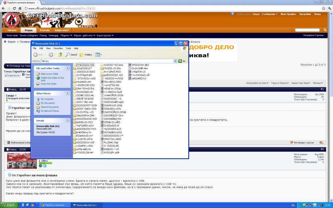Open Search in the Explorer toolbar
The height and width of the screenshot is (208, 333).
(x=71, y=55)
